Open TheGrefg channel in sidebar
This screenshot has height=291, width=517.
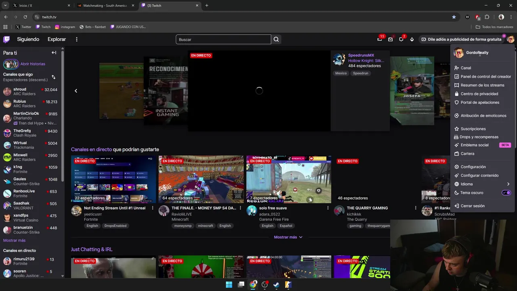point(31,133)
